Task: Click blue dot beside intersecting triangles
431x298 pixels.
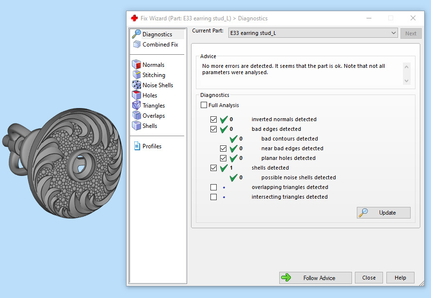Action: 224,197
